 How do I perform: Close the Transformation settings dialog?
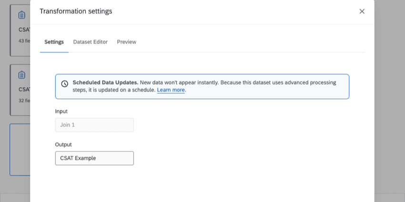coord(362,11)
